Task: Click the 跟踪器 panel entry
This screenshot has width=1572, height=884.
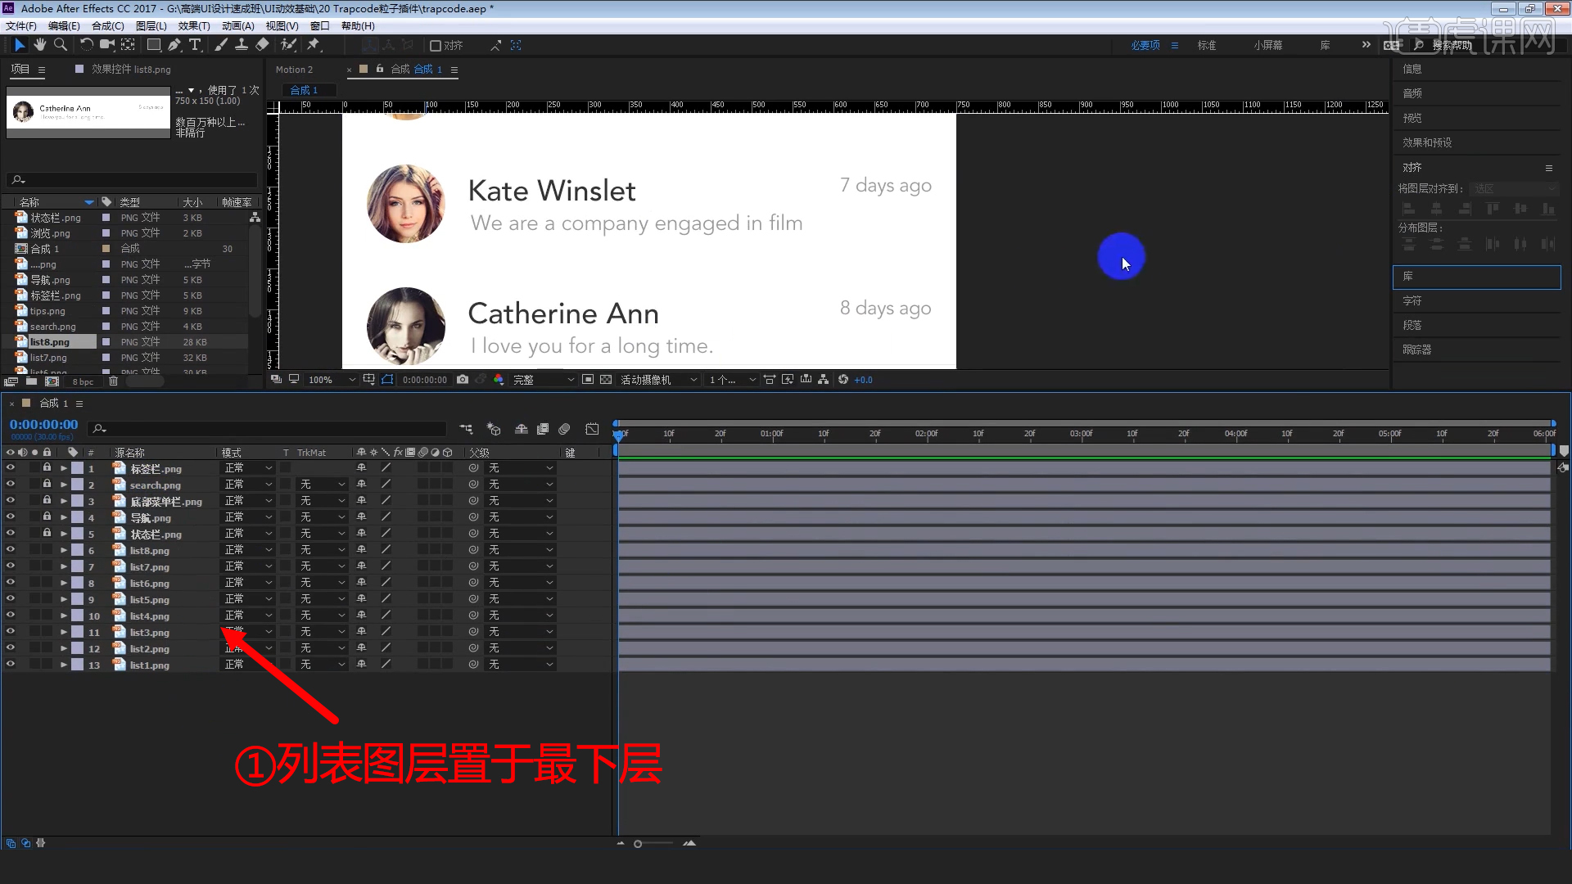Action: click(1418, 350)
